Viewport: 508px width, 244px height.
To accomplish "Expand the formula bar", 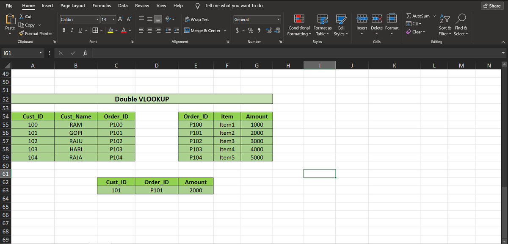I will point(503,53).
